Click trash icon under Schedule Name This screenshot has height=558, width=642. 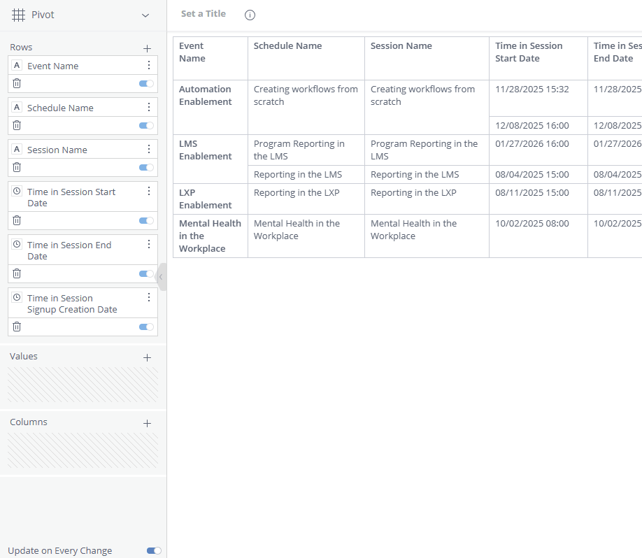[17, 125]
